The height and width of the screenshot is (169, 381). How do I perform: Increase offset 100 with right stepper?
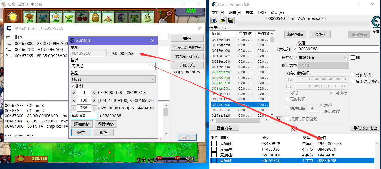click(x=94, y=100)
